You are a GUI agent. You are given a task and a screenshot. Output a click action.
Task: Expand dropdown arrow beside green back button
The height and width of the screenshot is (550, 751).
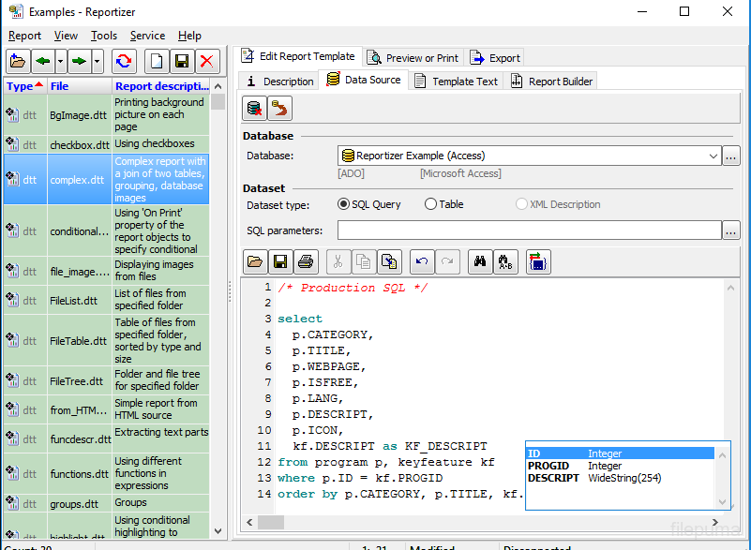(x=61, y=62)
